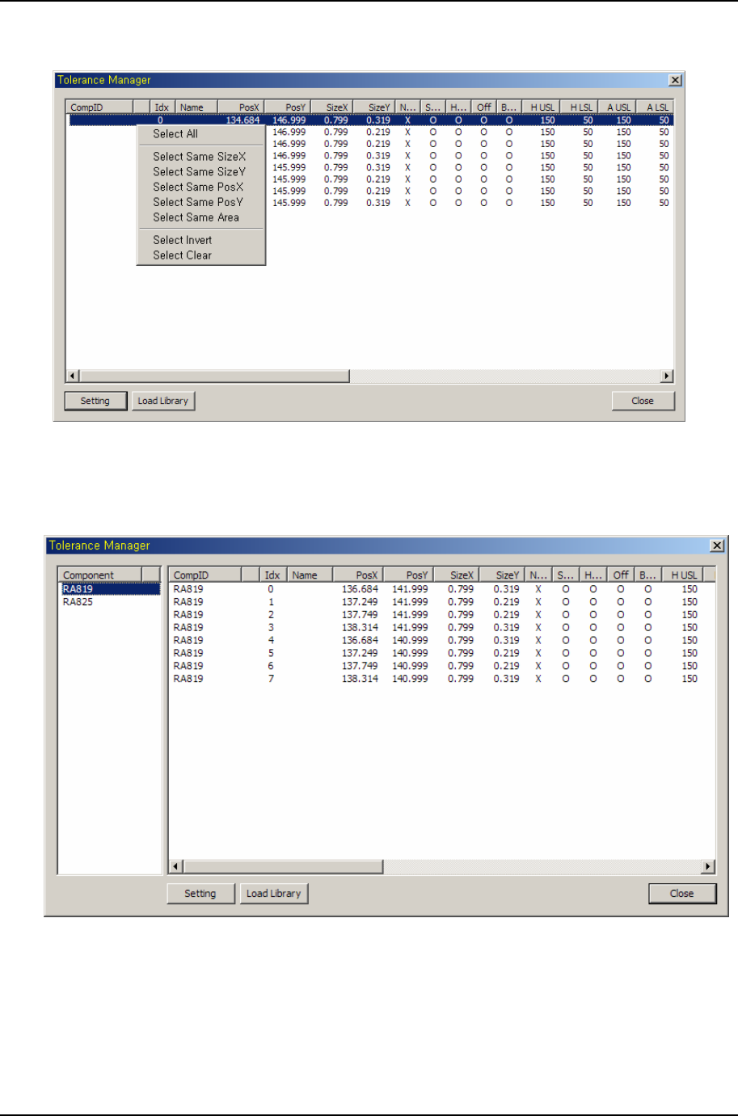738x1116 pixels.
Task: Choose Select Same SizeX menu entry
Action: pos(201,157)
